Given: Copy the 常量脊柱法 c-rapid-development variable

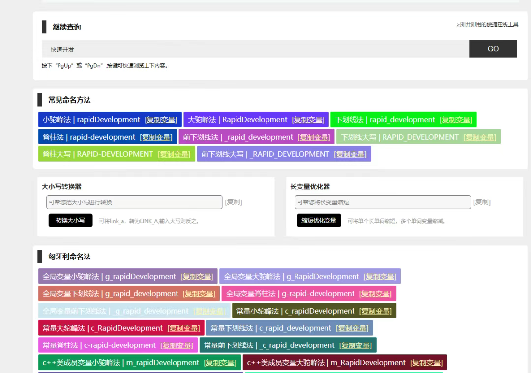Looking at the screenshot, I should pyautogui.click(x=177, y=345).
